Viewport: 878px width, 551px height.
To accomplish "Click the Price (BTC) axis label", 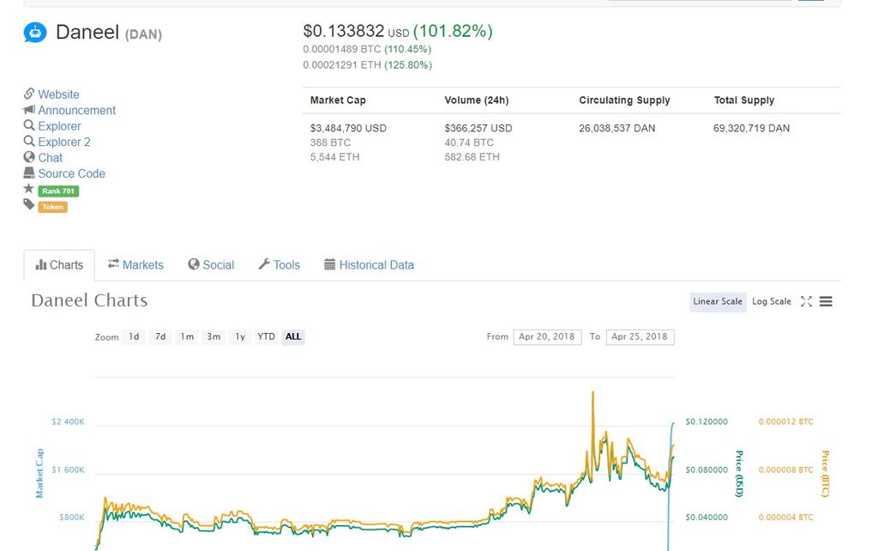I will 826,474.
